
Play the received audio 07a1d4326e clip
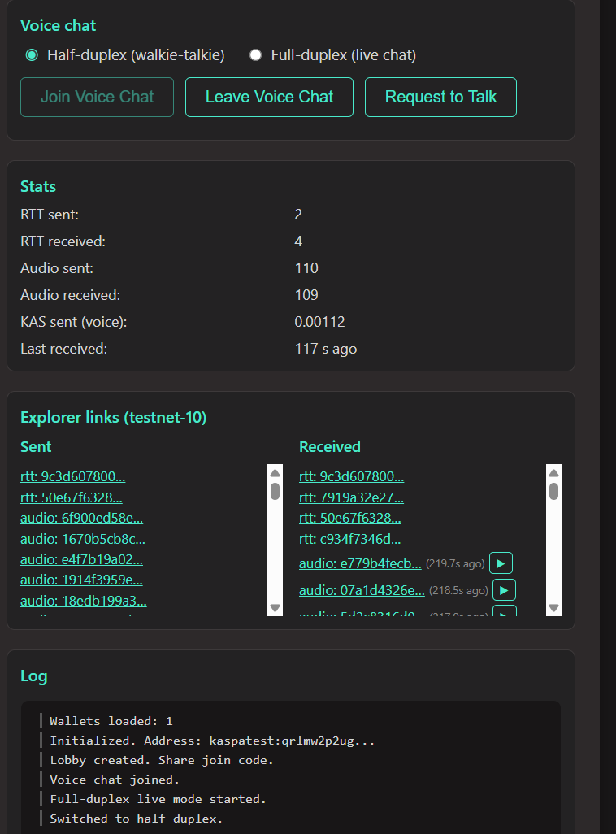point(504,590)
